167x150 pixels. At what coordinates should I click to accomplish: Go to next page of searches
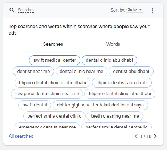tap(155, 136)
